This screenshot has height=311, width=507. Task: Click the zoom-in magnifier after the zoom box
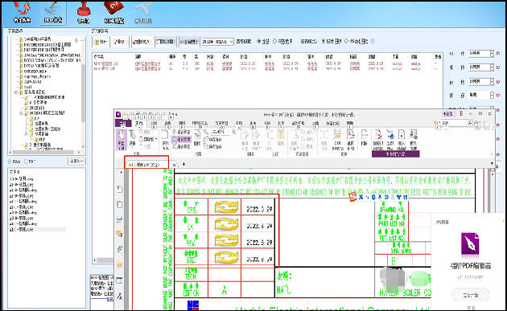(x=233, y=132)
